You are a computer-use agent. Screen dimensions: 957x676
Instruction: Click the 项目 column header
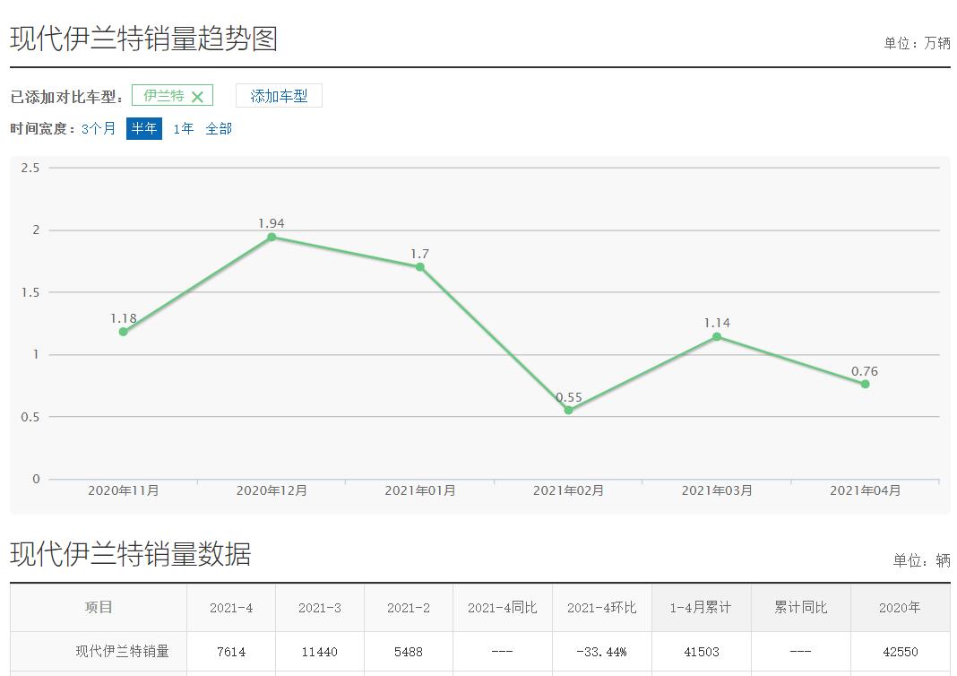99,607
